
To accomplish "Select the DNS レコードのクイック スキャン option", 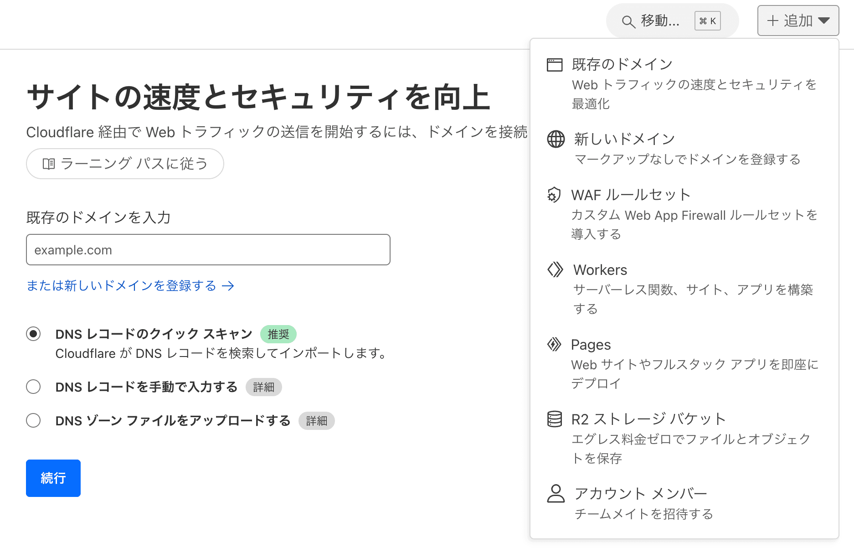I will (33, 334).
